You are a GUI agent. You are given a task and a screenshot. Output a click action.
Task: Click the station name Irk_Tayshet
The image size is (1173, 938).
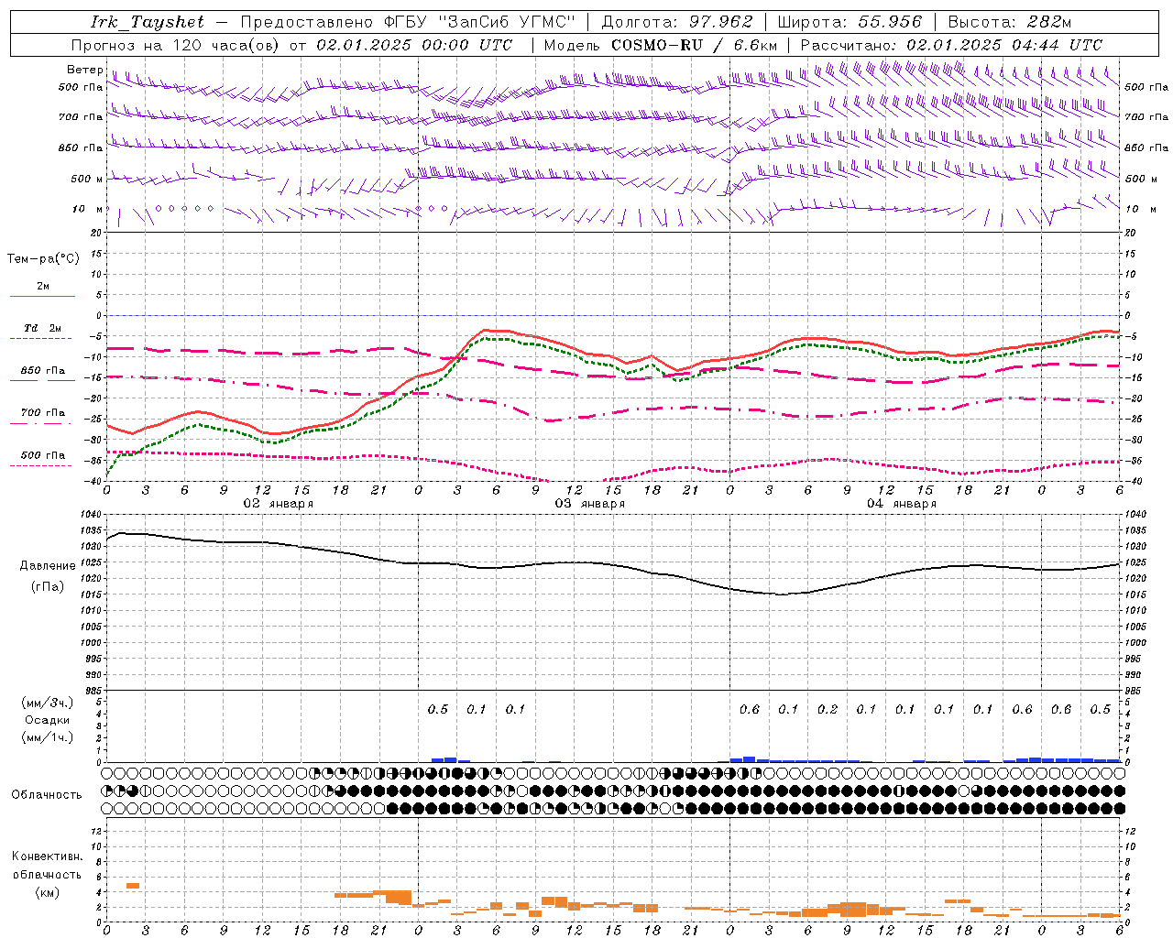148,22
